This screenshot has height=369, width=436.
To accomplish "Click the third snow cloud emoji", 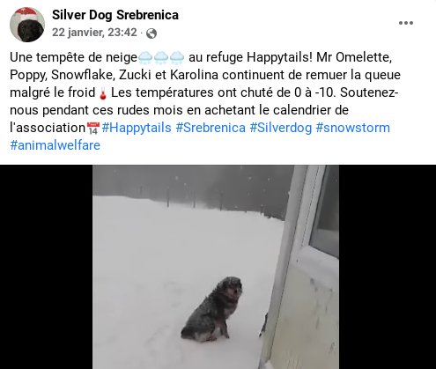I will 177,58.
